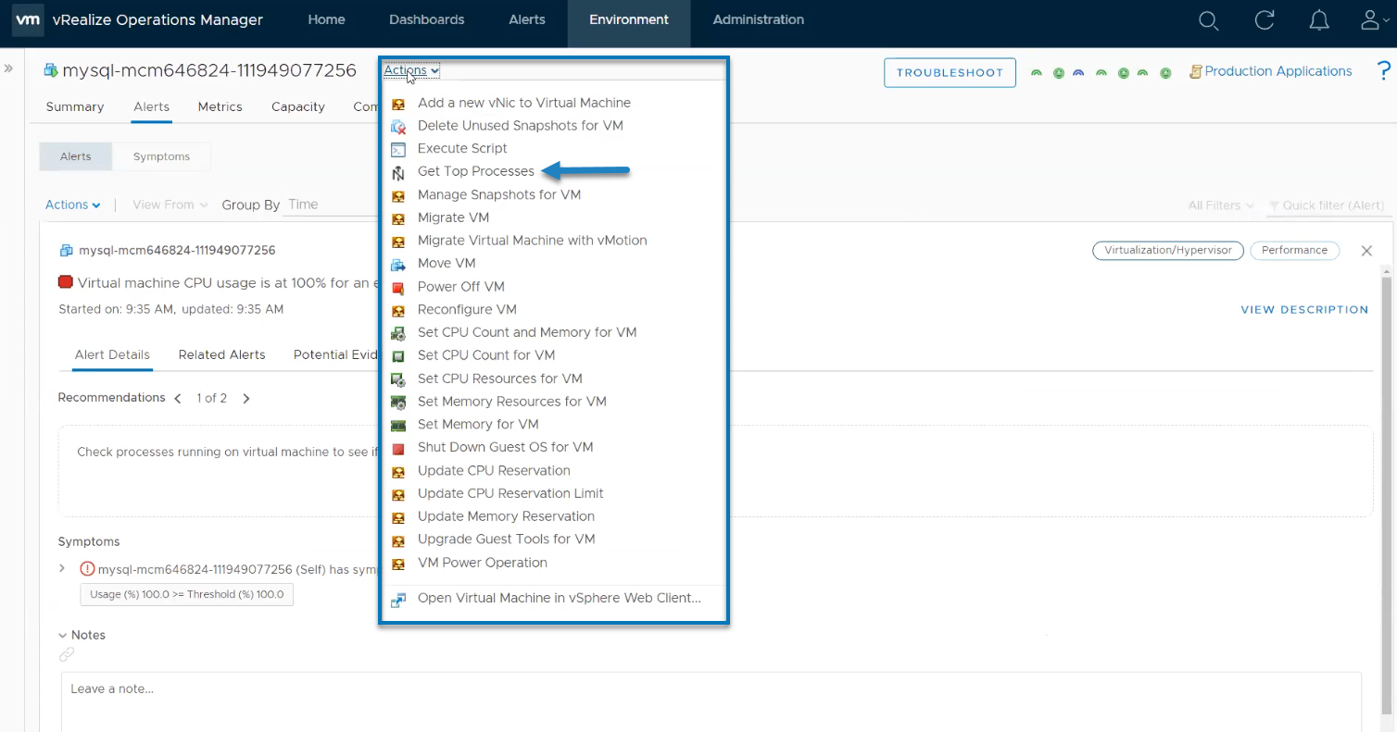
Task: Click the TROUBLESHOOT button
Action: (x=950, y=72)
